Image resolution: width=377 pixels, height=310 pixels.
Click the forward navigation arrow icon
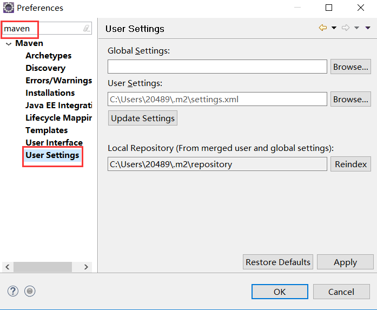point(346,28)
